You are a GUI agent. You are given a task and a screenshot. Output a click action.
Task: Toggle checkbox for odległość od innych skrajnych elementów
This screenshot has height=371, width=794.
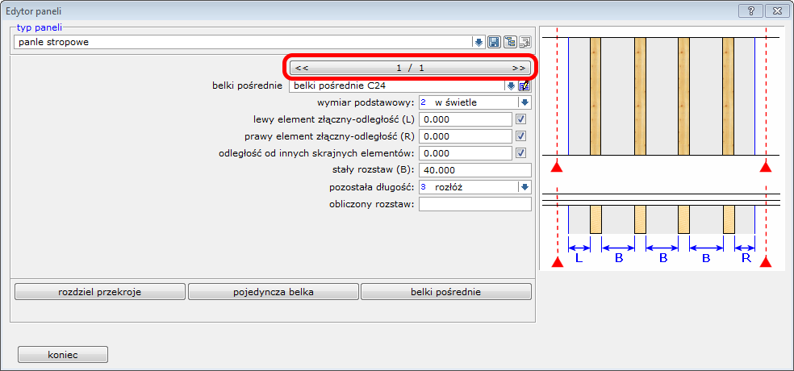[521, 153]
